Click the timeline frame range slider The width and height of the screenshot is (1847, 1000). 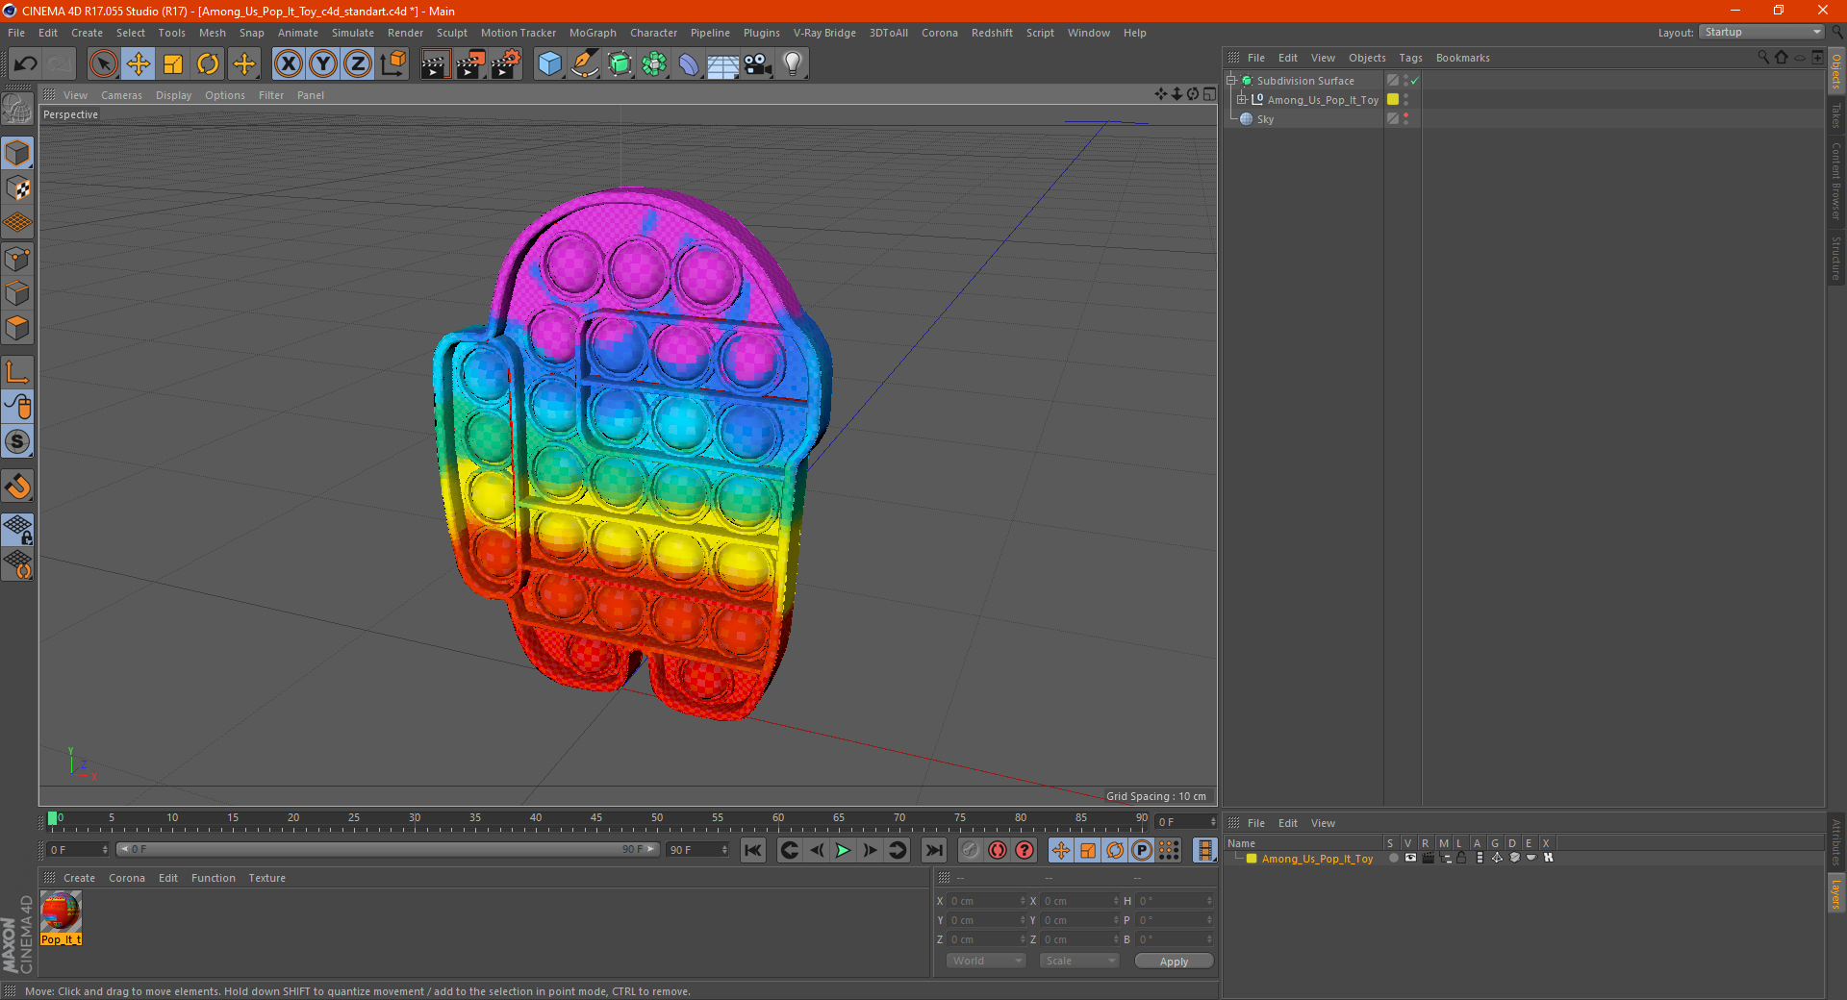(388, 850)
